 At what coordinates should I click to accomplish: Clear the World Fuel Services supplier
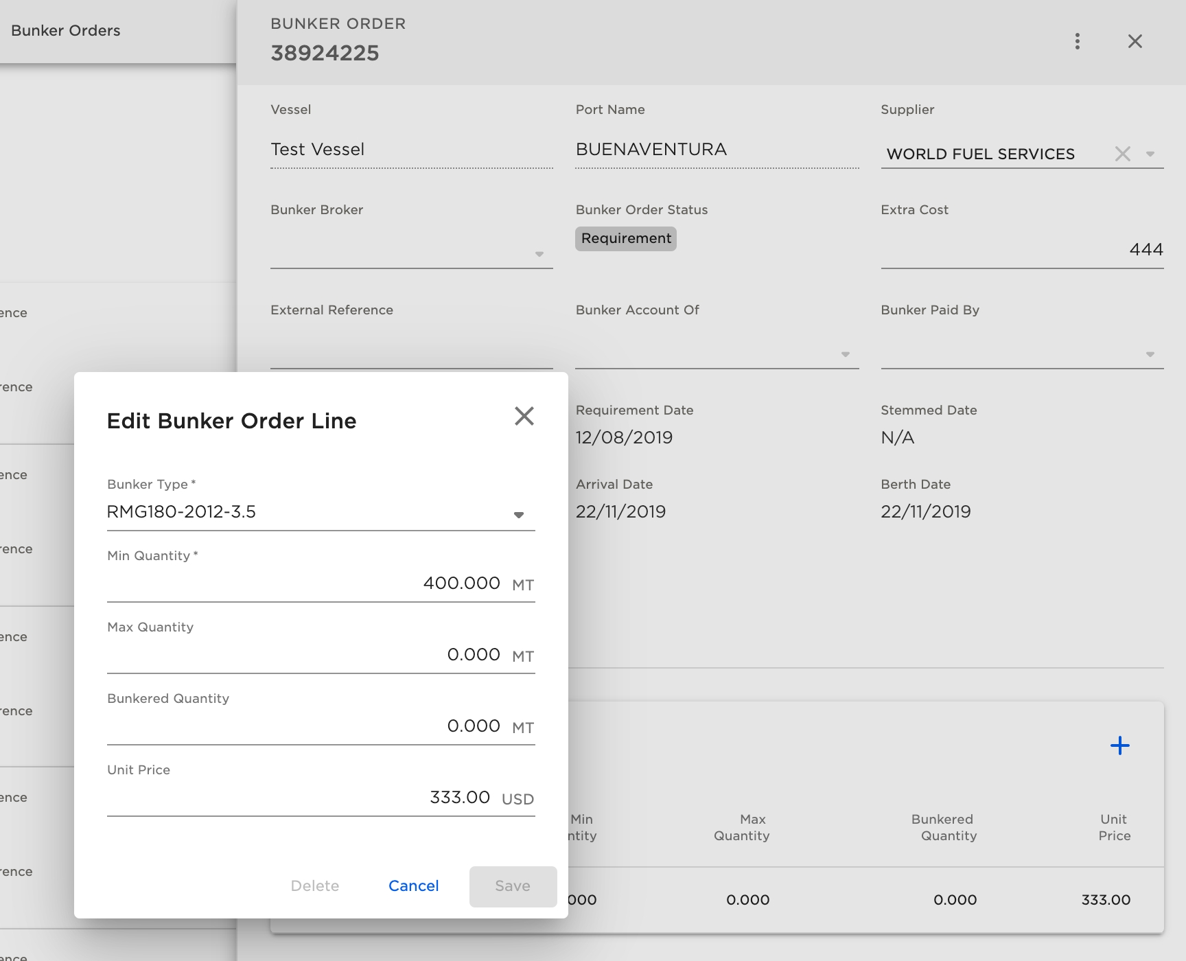[x=1122, y=154]
